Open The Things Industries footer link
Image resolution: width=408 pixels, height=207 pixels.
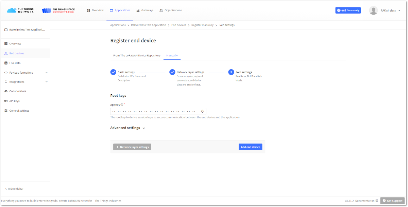point(108,201)
